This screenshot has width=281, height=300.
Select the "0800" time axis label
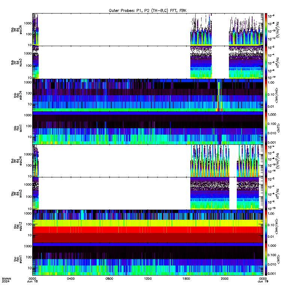pyautogui.click(x=109, y=279)
